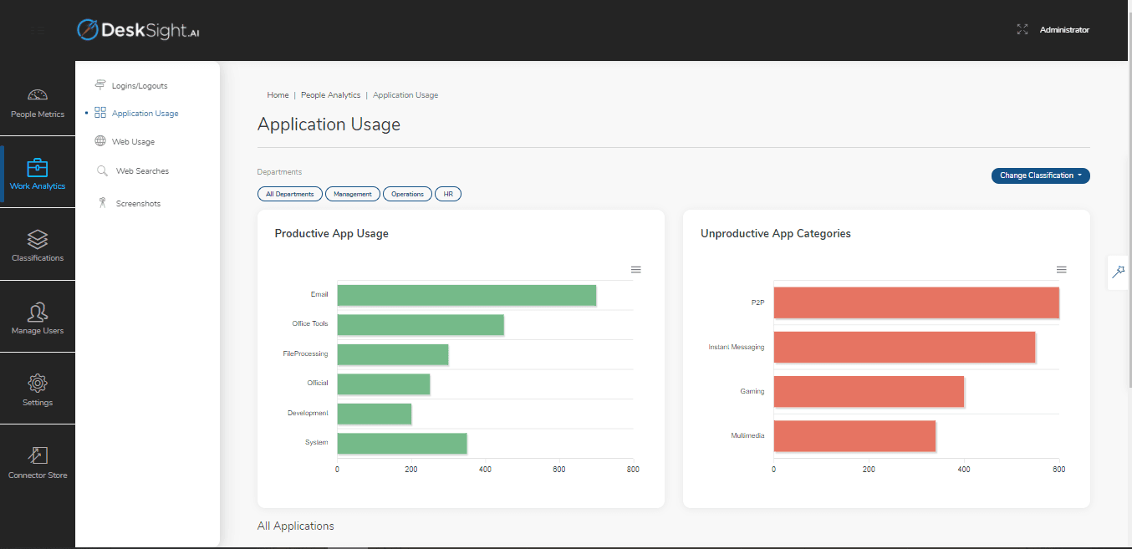The height and width of the screenshot is (549, 1132).
Task: Click the People Analytics breadcrumb link
Action: tap(330, 95)
